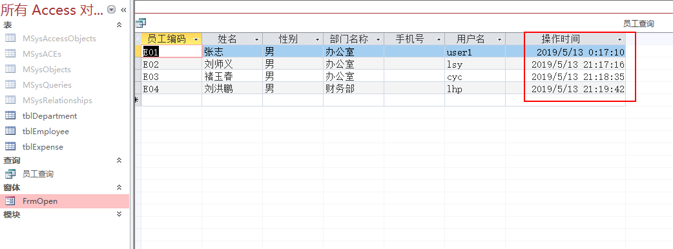The height and width of the screenshot is (249, 673).
Task: Collapse the navigation pane with the double-arrow button
Action: (x=123, y=10)
